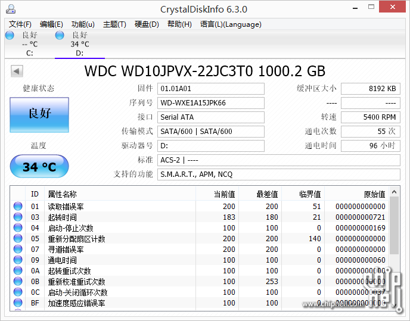Maximize the CrystalDiskInfo window

(x=371, y=7)
